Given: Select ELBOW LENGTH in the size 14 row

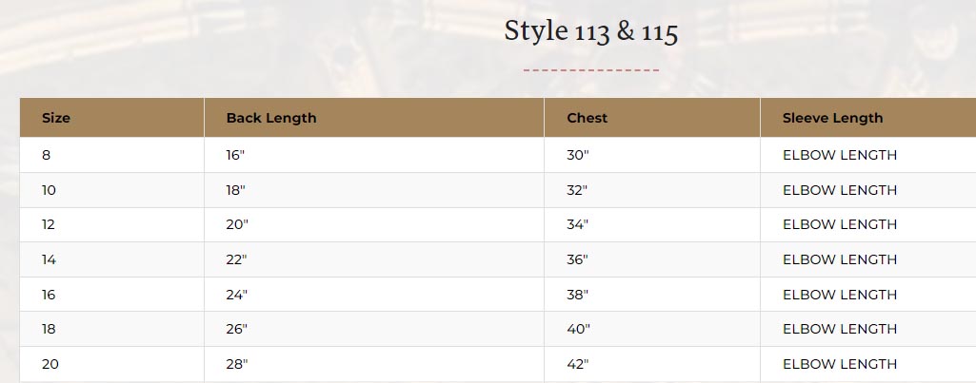Looking at the screenshot, I should [839, 259].
